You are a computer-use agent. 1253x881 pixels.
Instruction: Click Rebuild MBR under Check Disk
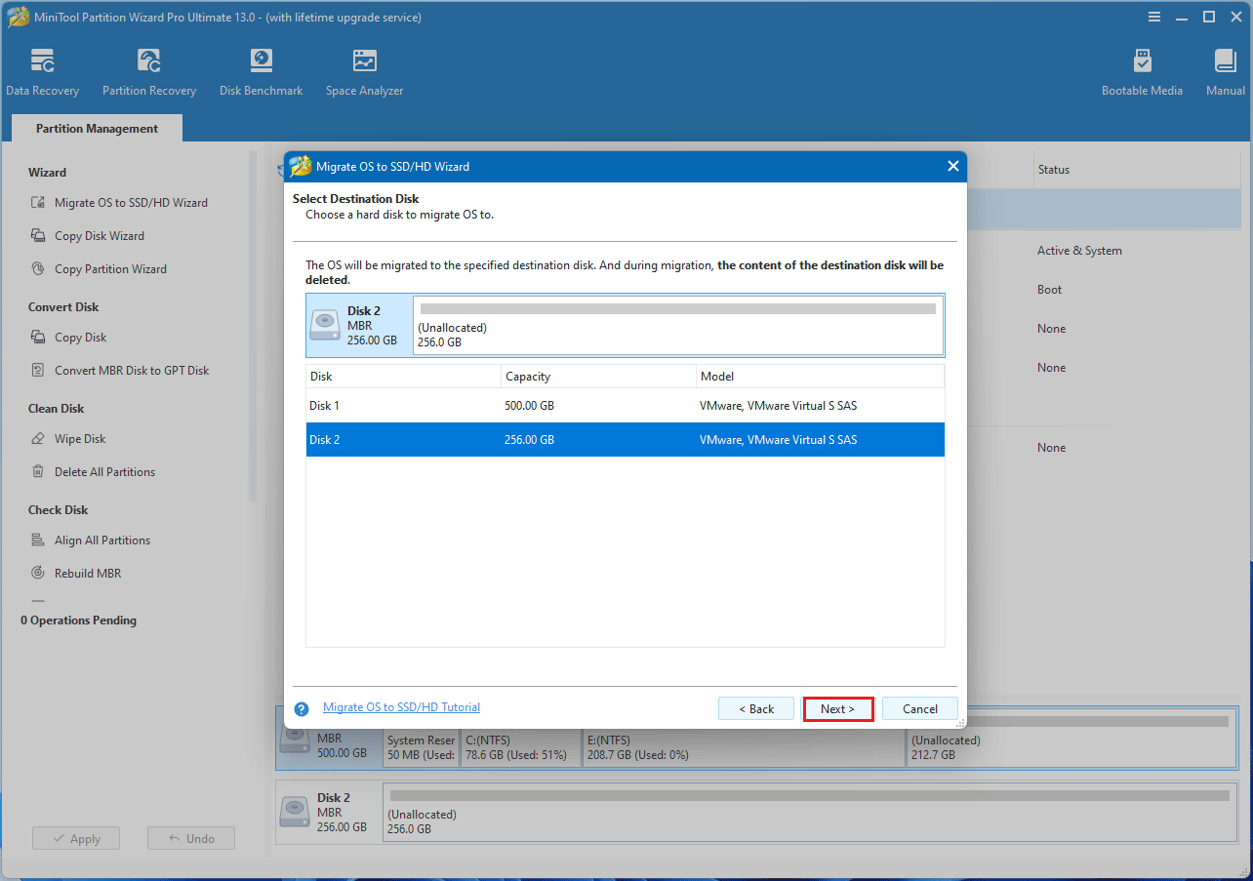[84, 573]
